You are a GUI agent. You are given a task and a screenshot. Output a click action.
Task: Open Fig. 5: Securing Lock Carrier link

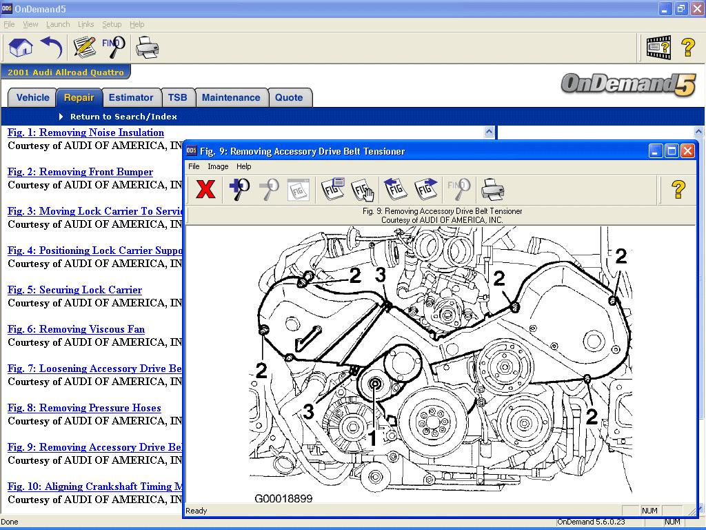tap(74, 290)
